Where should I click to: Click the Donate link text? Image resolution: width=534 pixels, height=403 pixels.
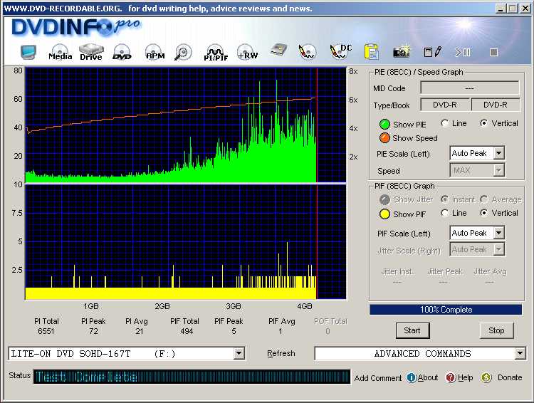pyautogui.click(x=510, y=377)
